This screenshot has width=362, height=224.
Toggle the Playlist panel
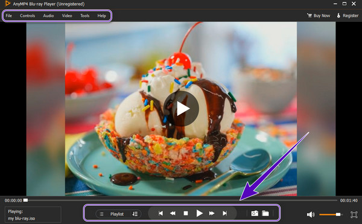(117, 214)
